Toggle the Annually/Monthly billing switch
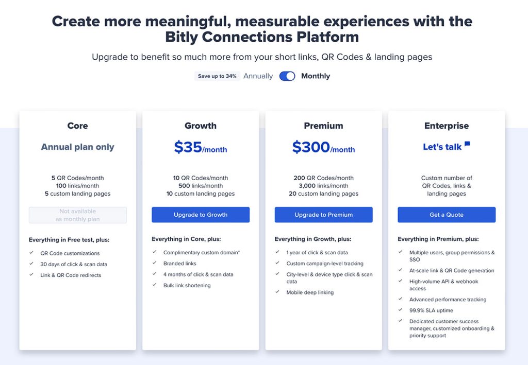This screenshot has height=365, width=528. [x=287, y=76]
